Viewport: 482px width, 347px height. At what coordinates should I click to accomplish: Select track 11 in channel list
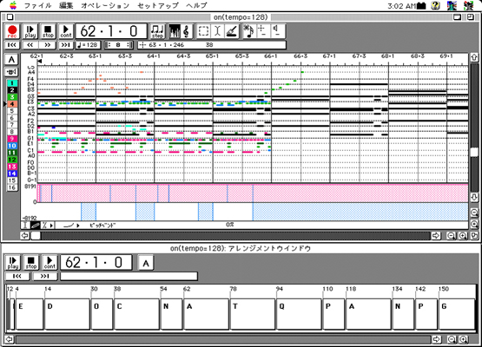[x=12, y=153]
